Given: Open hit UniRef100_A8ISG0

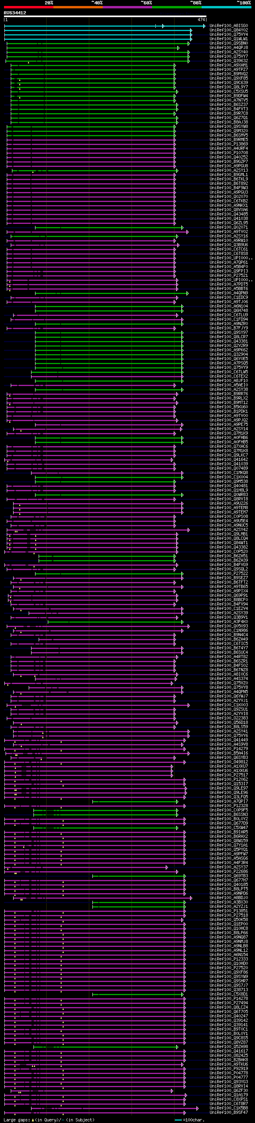Looking at the screenshot, I should coord(229,26).
